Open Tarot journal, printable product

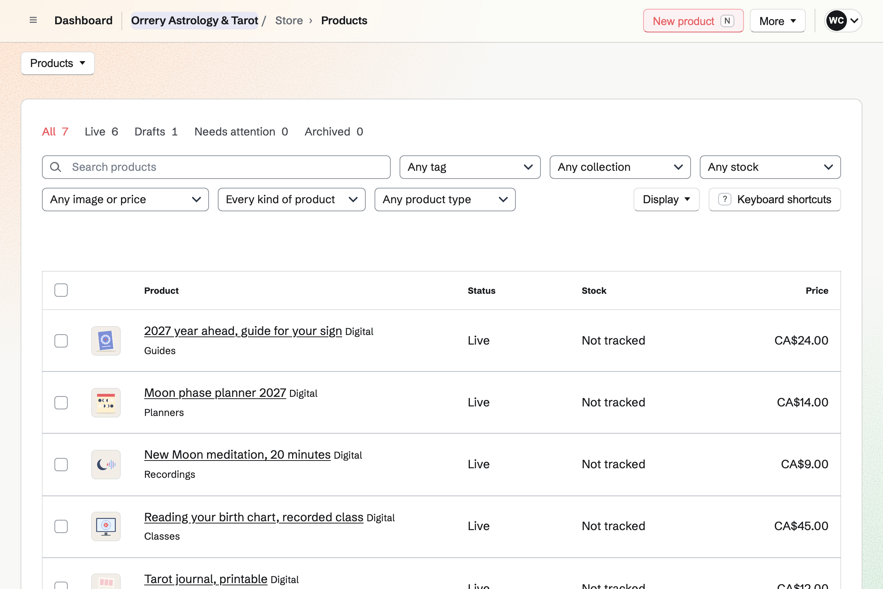(x=206, y=579)
